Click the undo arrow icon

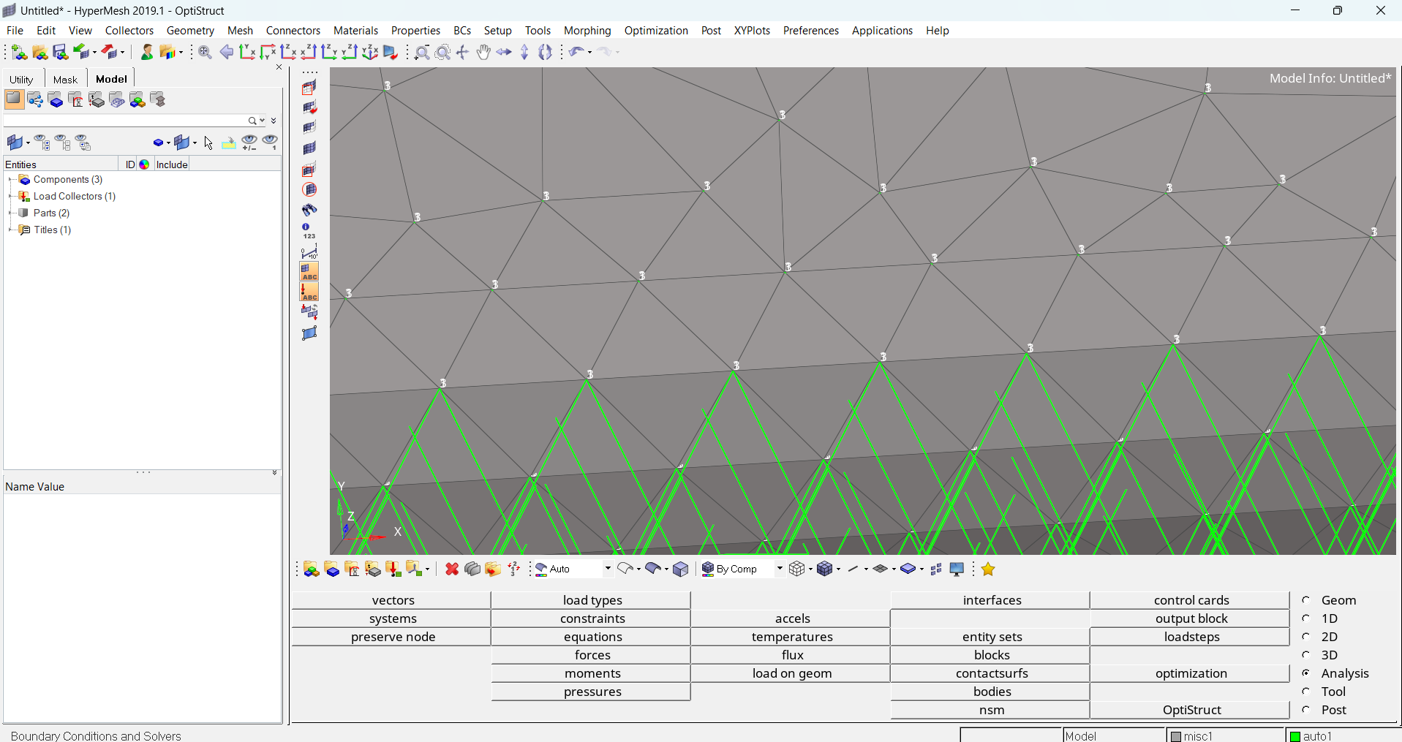[576, 53]
